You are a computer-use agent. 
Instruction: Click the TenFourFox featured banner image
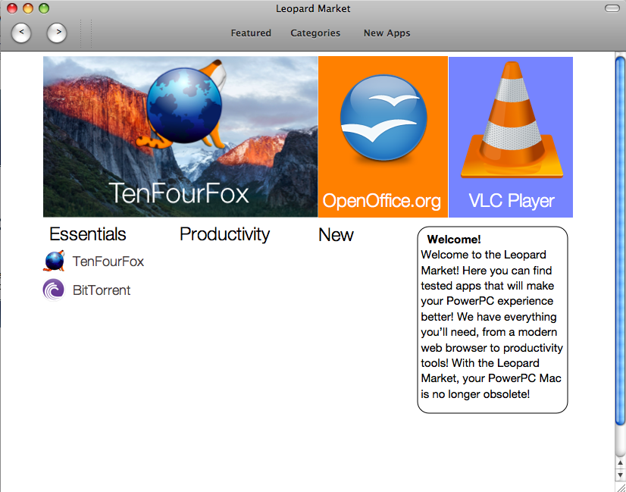point(180,136)
